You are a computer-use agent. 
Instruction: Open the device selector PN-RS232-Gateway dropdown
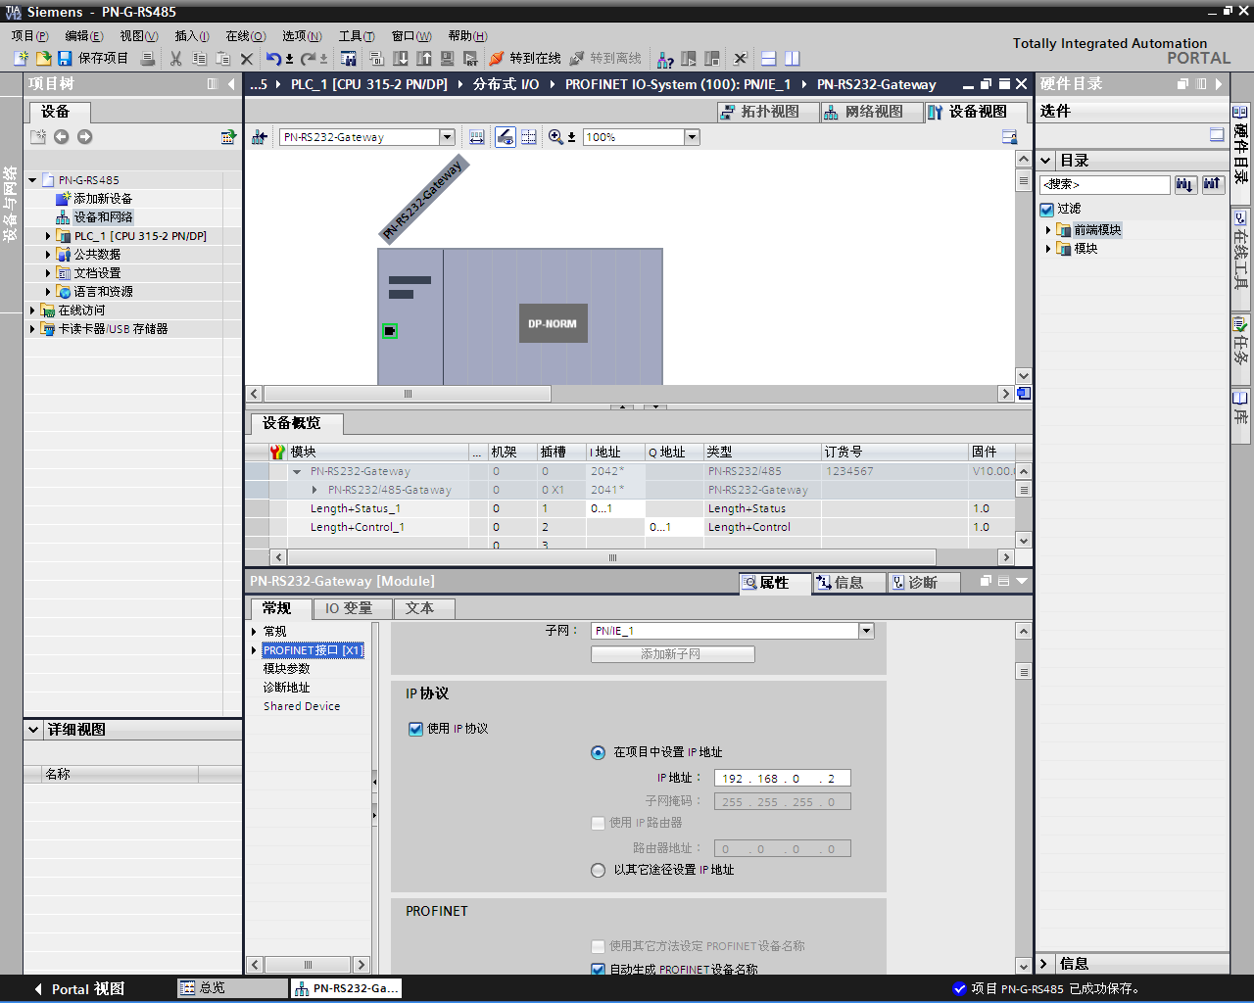tap(447, 137)
